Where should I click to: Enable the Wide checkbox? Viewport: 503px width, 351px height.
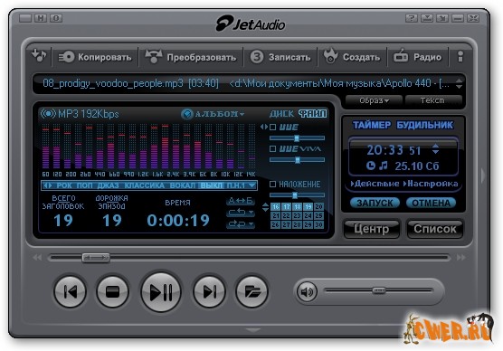272,127
